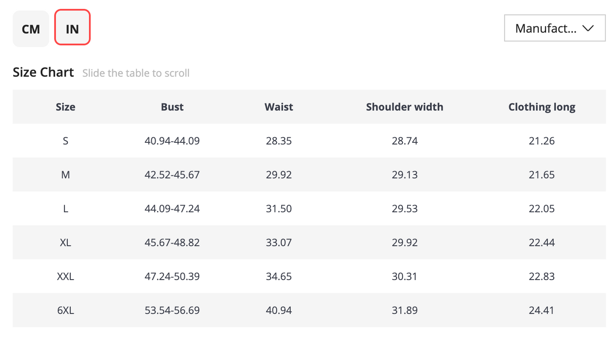
Task: Select the L size row label
Action: (66, 209)
